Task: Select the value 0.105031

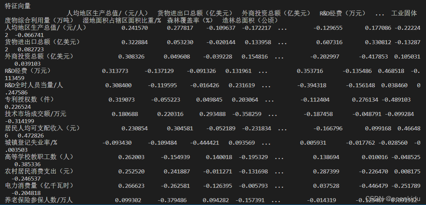Action: [407, 57]
